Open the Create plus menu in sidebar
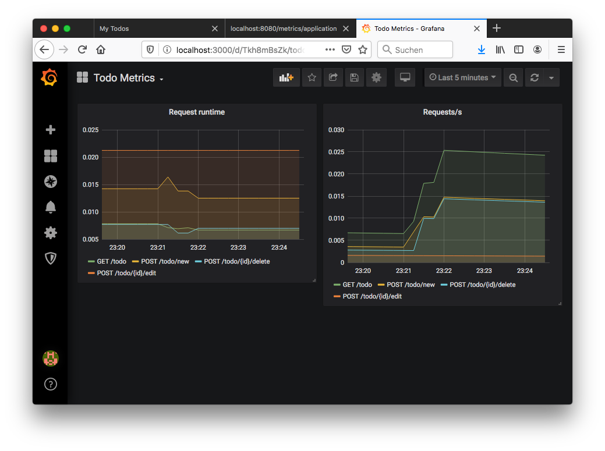The height and width of the screenshot is (451, 605). point(51,130)
